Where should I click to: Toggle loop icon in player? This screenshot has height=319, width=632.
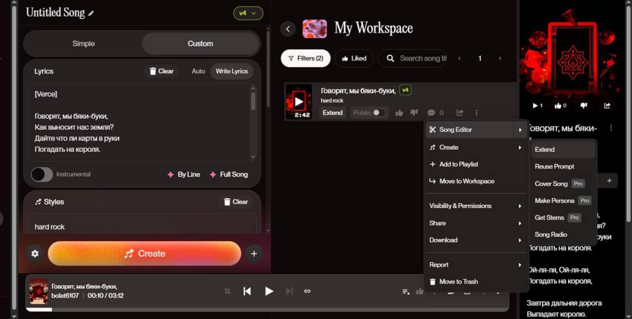[307, 291]
